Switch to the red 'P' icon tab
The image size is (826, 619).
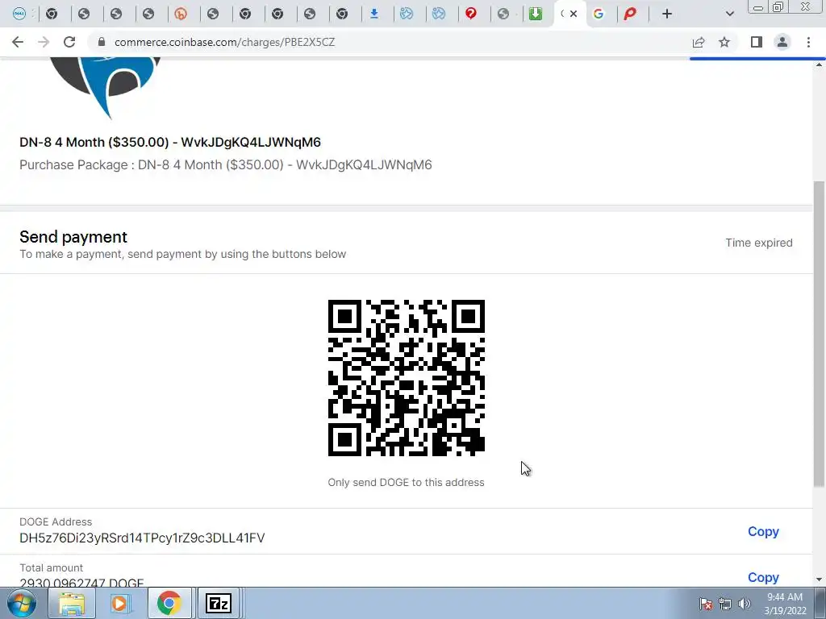630,15
